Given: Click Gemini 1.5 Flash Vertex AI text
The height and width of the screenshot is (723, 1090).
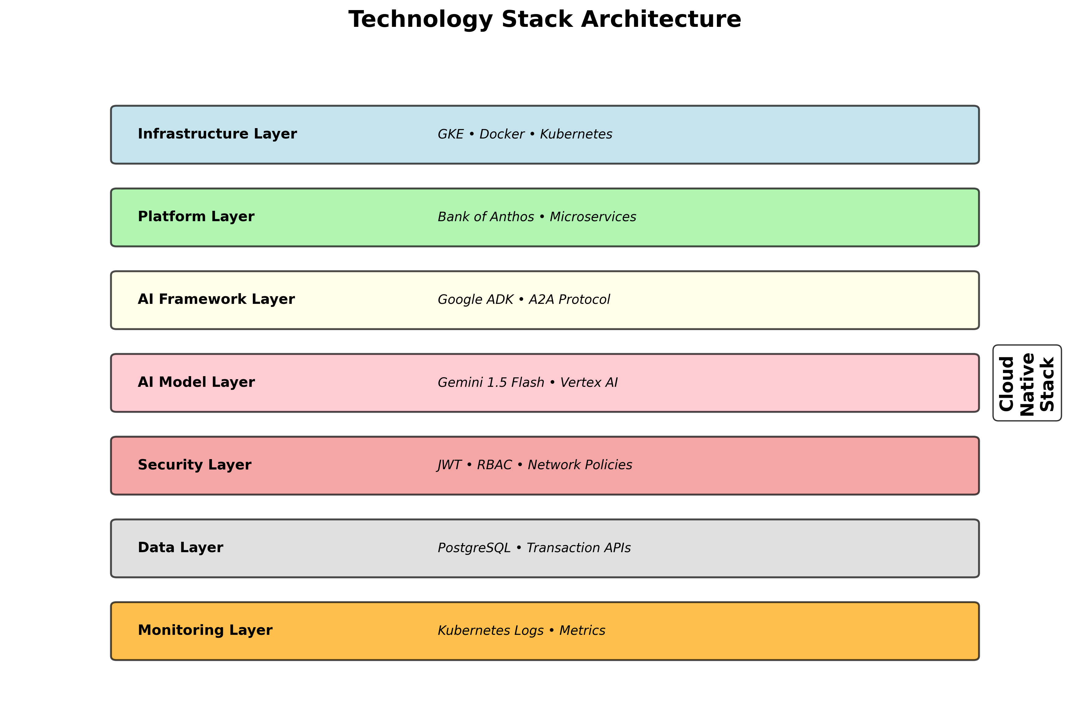Looking at the screenshot, I should click(x=528, y=383).
